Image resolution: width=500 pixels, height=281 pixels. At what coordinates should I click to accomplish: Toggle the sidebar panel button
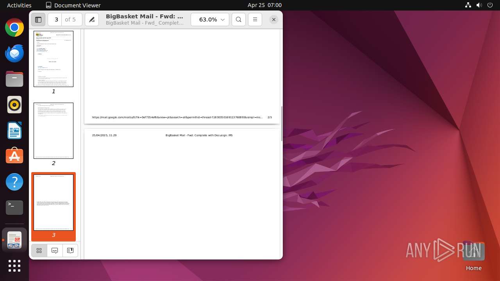tap(38, 20)
